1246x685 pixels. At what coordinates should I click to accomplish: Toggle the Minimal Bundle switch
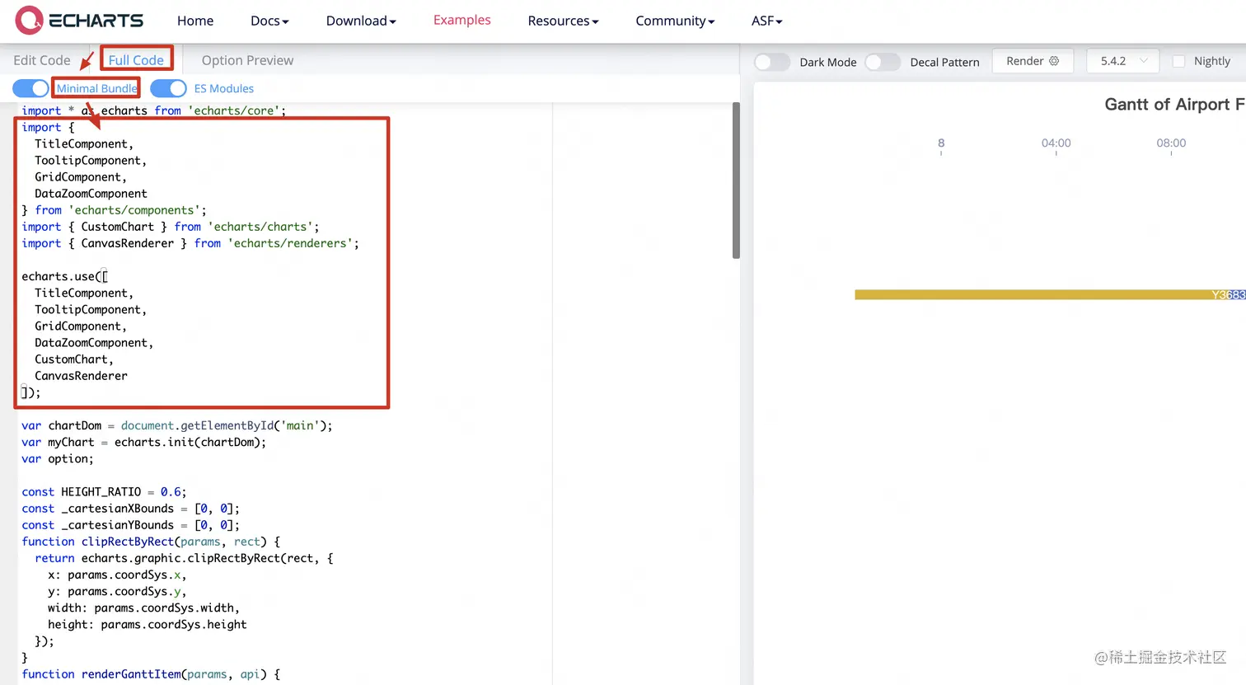coord(30,88)
